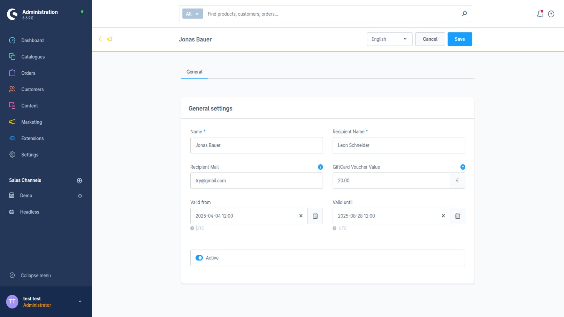Viewport: 564px width, 317px height.
Task: Clear the Valid from date
Action: click(x=301, y=216)
